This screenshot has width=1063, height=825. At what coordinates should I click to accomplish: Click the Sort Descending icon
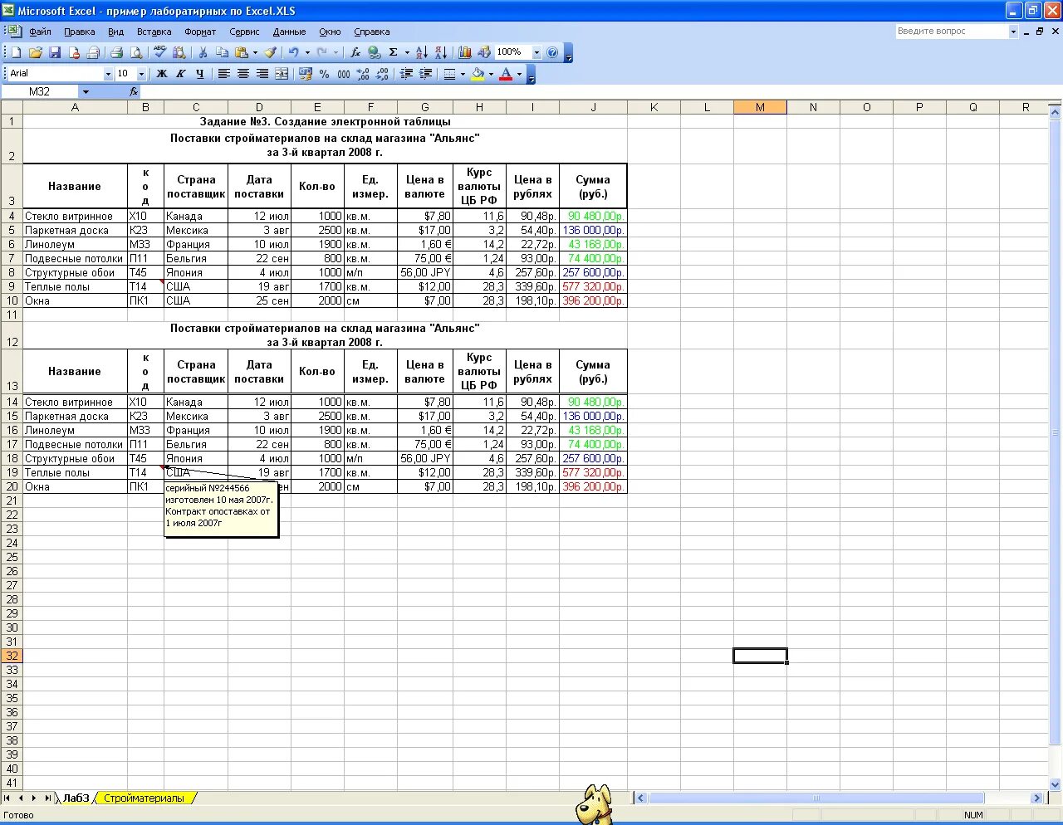click(x=440, y=52)
